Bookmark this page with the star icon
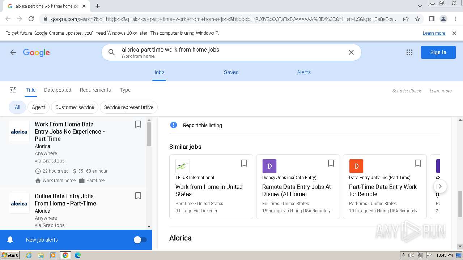The width and height of the screenshot is (463, 260). pyautogui.click(x=417, y=19)
